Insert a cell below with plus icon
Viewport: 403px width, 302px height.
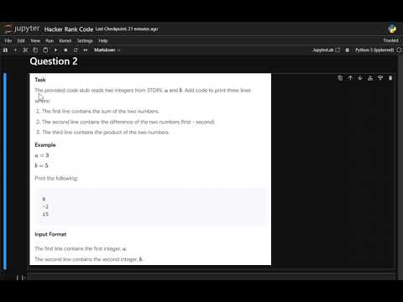click(15, 50)
